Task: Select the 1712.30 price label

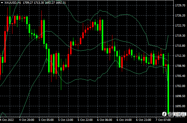Action: pyautogui.click(x=180, y=56)
